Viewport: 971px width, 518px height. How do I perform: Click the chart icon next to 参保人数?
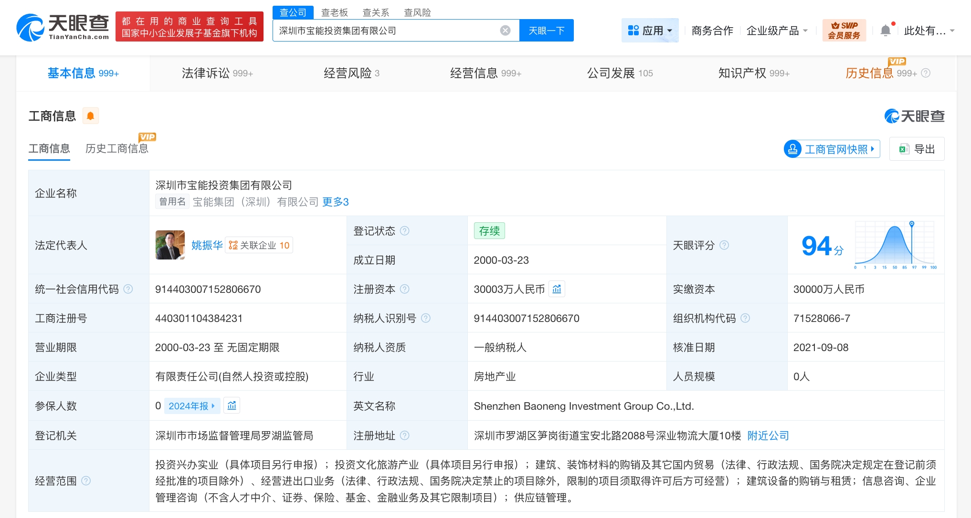[232, 405]
